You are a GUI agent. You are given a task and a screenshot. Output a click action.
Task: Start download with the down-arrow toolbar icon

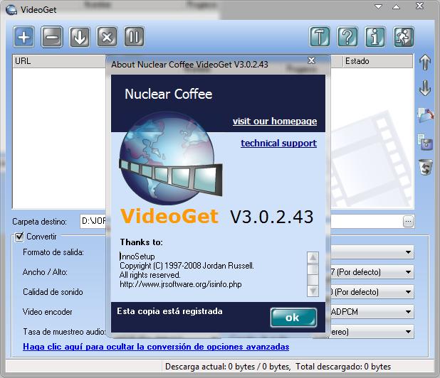(x=80, y=37)
